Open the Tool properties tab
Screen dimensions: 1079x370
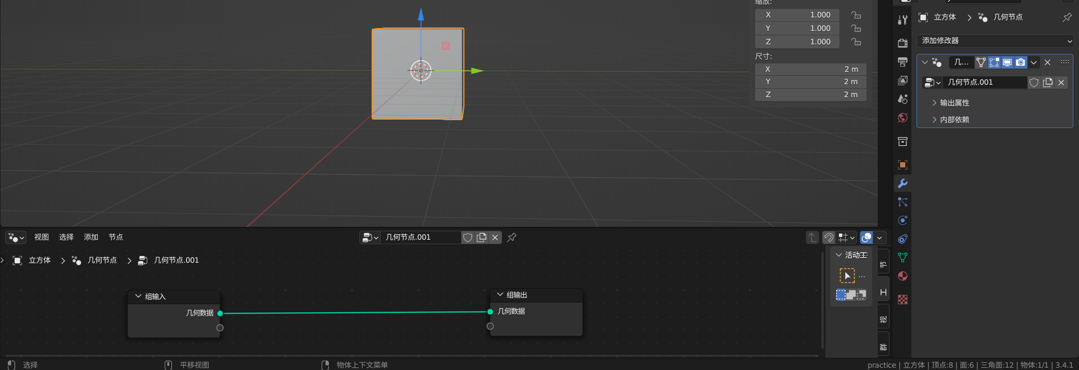pyautogui.click(x=902, y=20)
